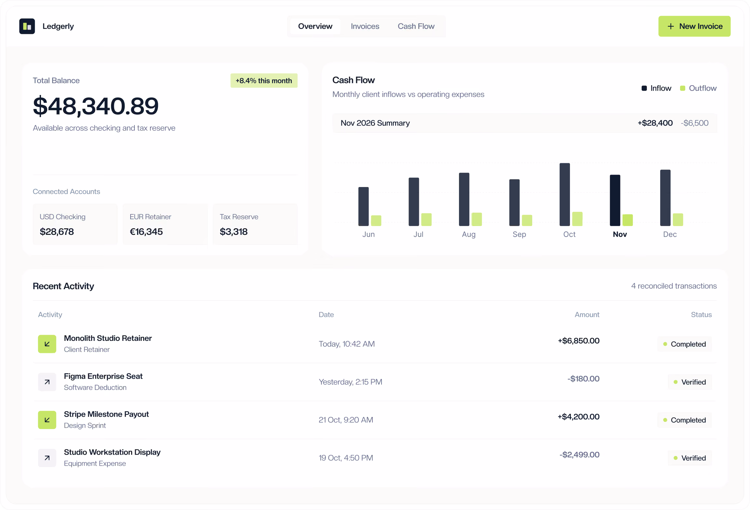Viewport: 750px width, 510px height.
Task: Click the -$2,499.00 amount
Action: point(579,455)
